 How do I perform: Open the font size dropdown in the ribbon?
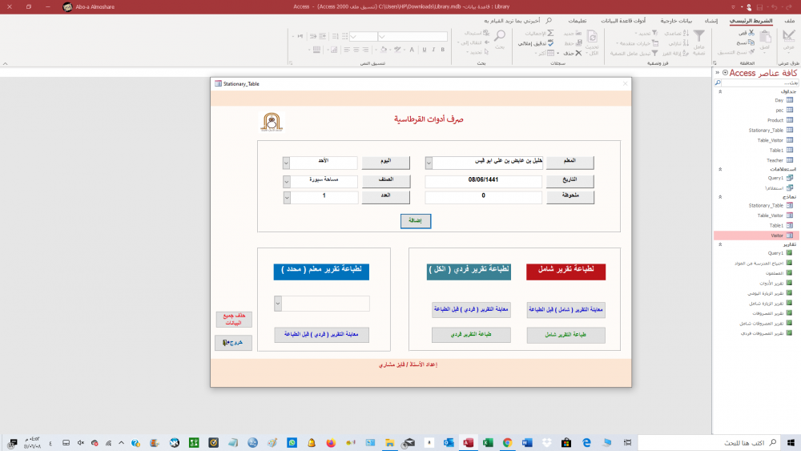tap(353, 37)
